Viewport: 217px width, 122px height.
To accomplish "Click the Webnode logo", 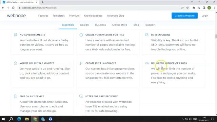I will (16, 16).
